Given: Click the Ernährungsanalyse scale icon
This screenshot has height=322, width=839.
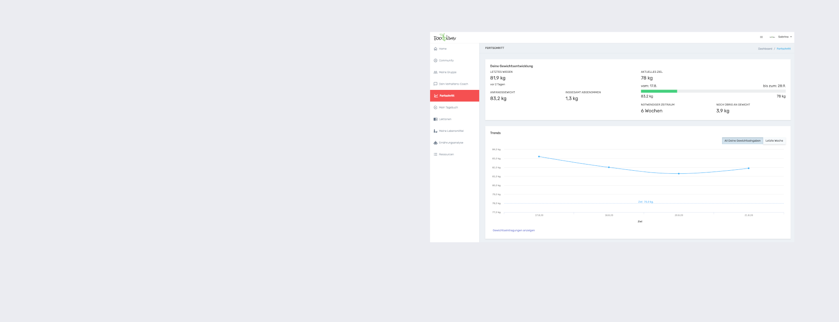Looking at the screenshot, I should tap(435, 143).
